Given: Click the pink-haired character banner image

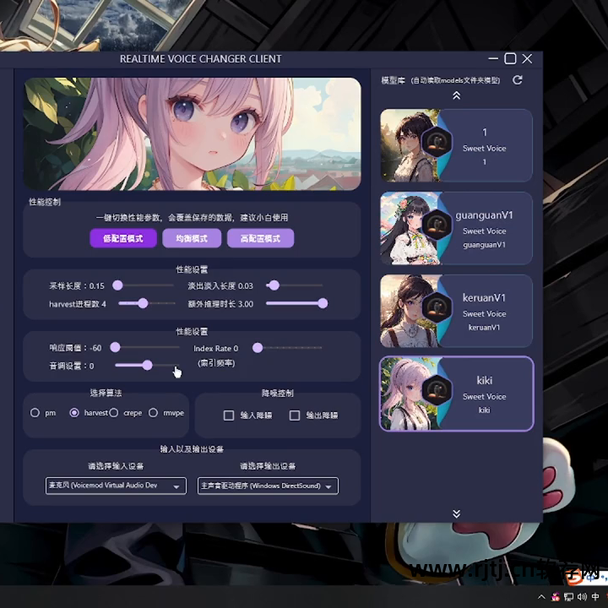Looking at the screenshot, I should click(193, 133).
